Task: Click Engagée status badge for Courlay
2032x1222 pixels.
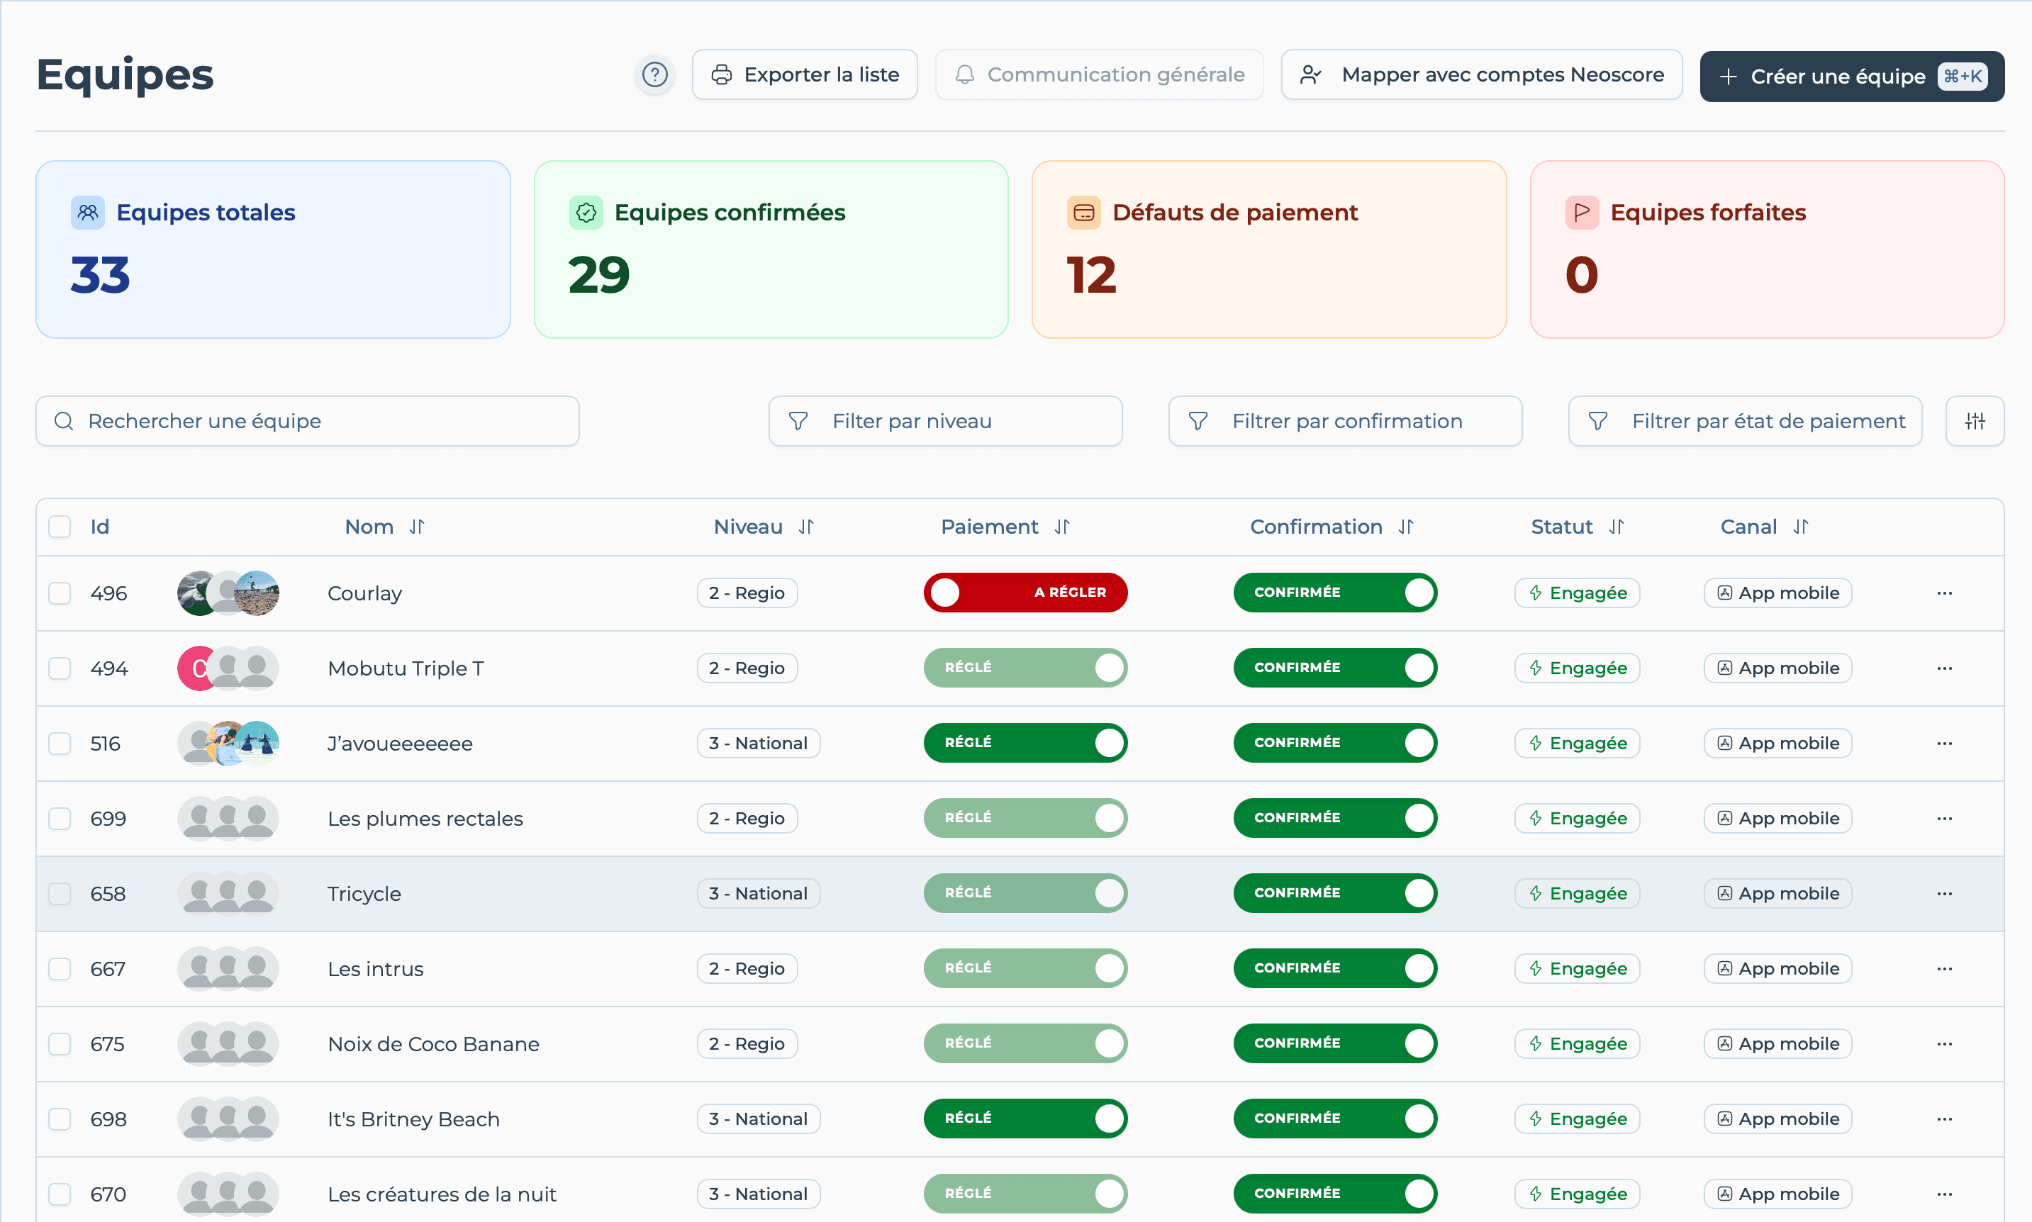Action: point(1577,593)
